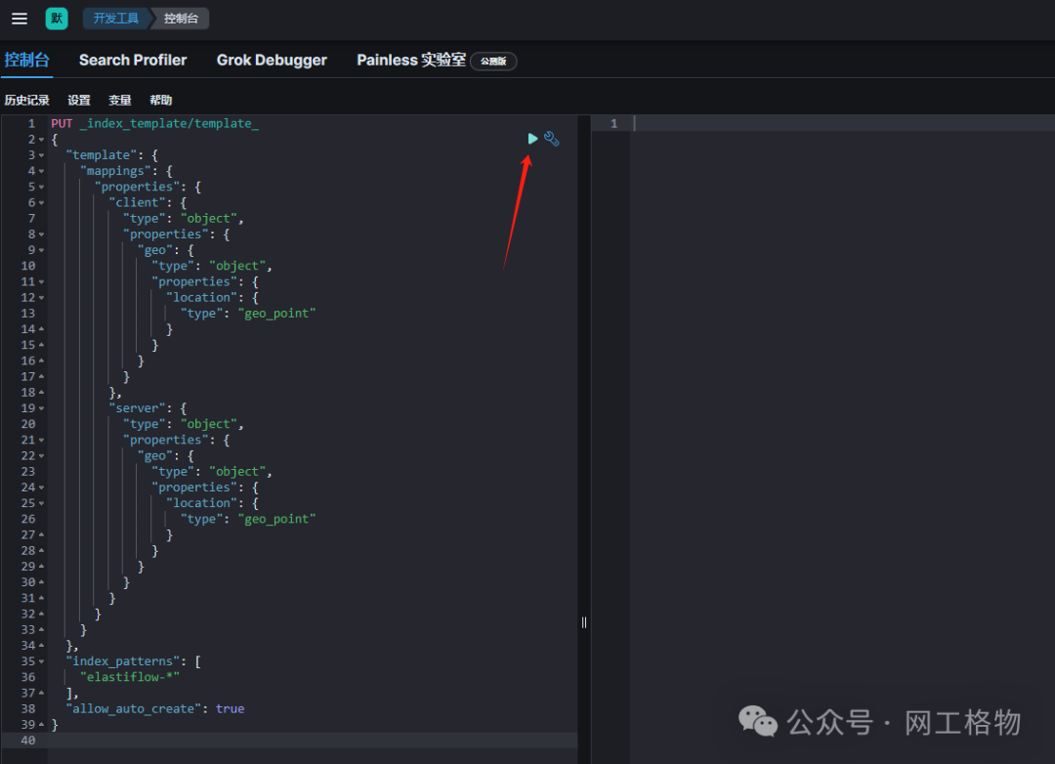Click the green space avatar icon
The height and width of the screenshot is (764, 1055).
pyautogui.click(x=57, y=19)
